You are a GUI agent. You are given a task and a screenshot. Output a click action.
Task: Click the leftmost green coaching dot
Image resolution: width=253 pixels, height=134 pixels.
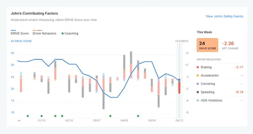[28, 116]
